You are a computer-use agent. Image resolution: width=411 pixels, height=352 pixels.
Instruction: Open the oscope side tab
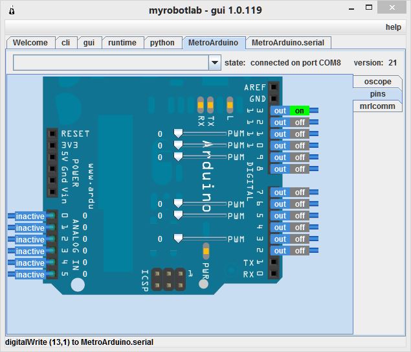click(x=377, y=82)
